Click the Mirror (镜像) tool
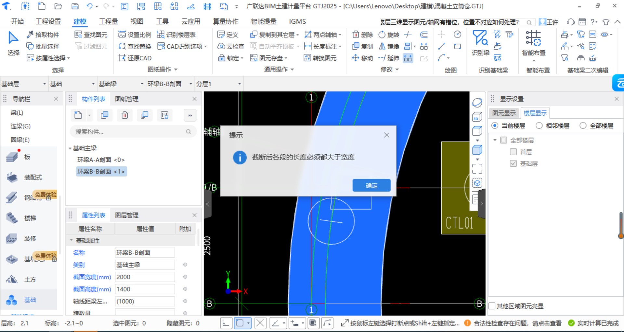Image resolution: width=624 pixels, height=332 pixels. [389, 46]
